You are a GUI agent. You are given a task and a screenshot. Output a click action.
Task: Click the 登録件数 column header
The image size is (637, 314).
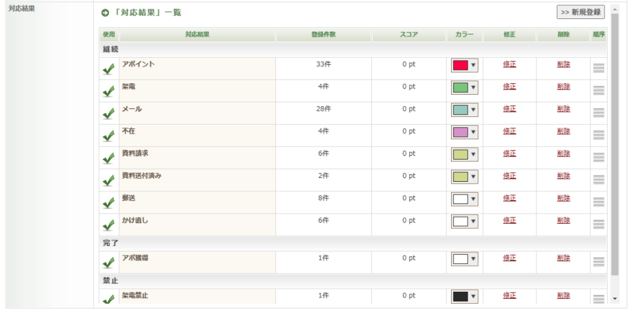tap(324, 35)
